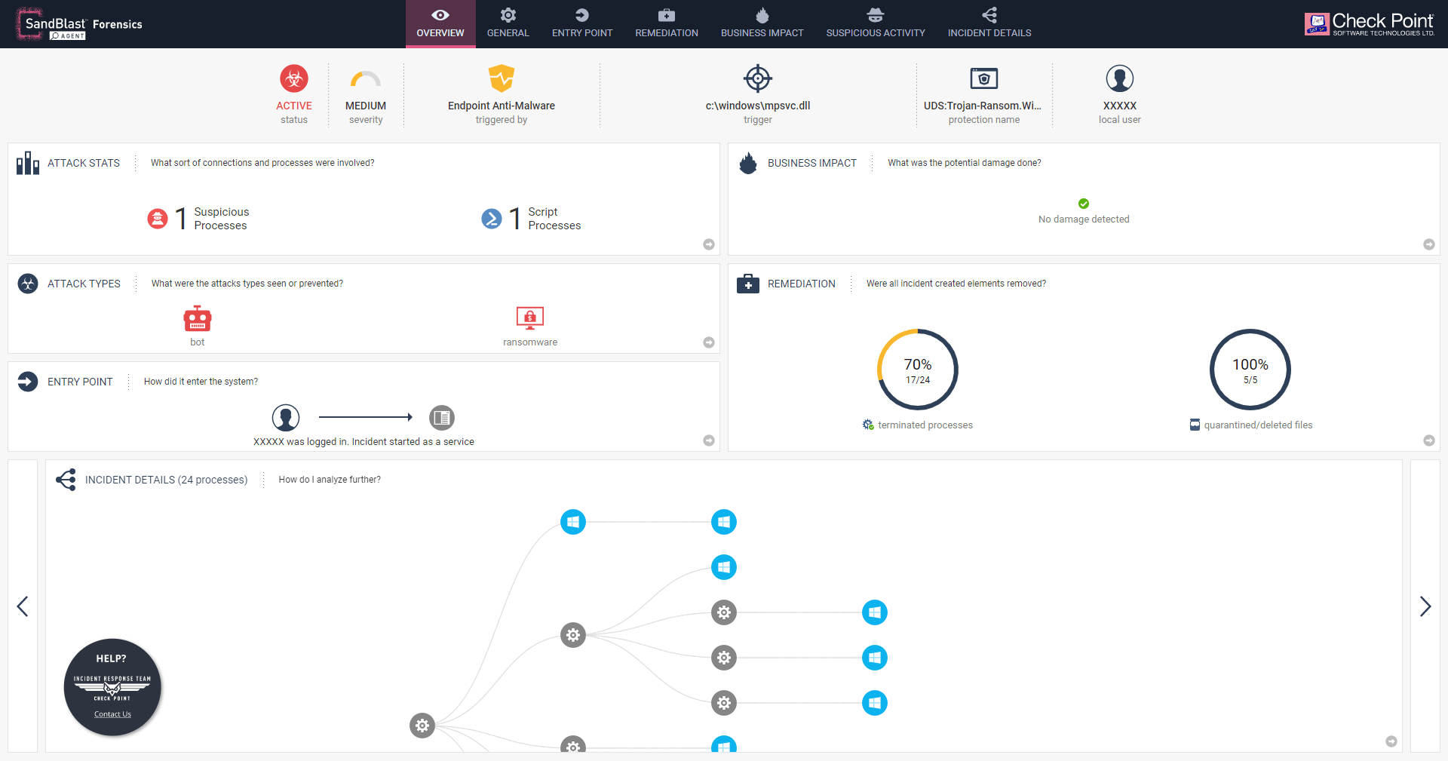1448x761 pixels.
Task: Open the Overview tab
Action: [440, 23]
